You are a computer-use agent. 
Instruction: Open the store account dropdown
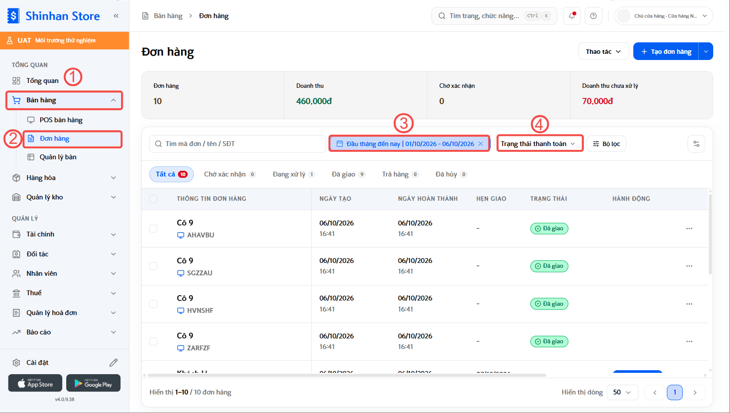tap(663, 16)
